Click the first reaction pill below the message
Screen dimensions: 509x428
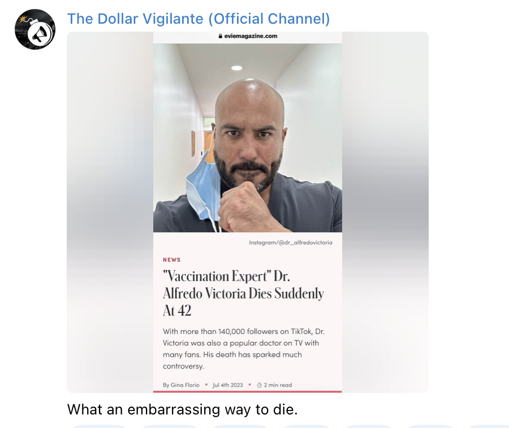98,426
